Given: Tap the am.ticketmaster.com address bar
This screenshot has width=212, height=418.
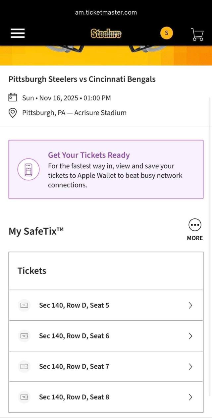Looking at the screenshot, I should [x=106, y=12].
